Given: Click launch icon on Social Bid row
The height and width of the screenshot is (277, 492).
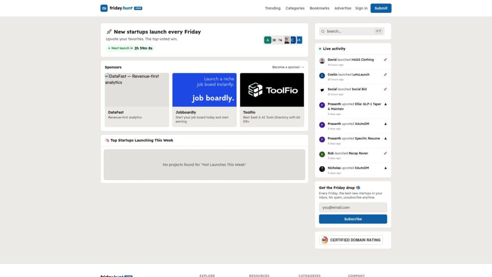Looking at the screenshot, I should (x=385, y=89).
